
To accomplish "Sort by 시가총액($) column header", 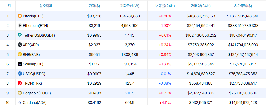I will tap(243, 6).
